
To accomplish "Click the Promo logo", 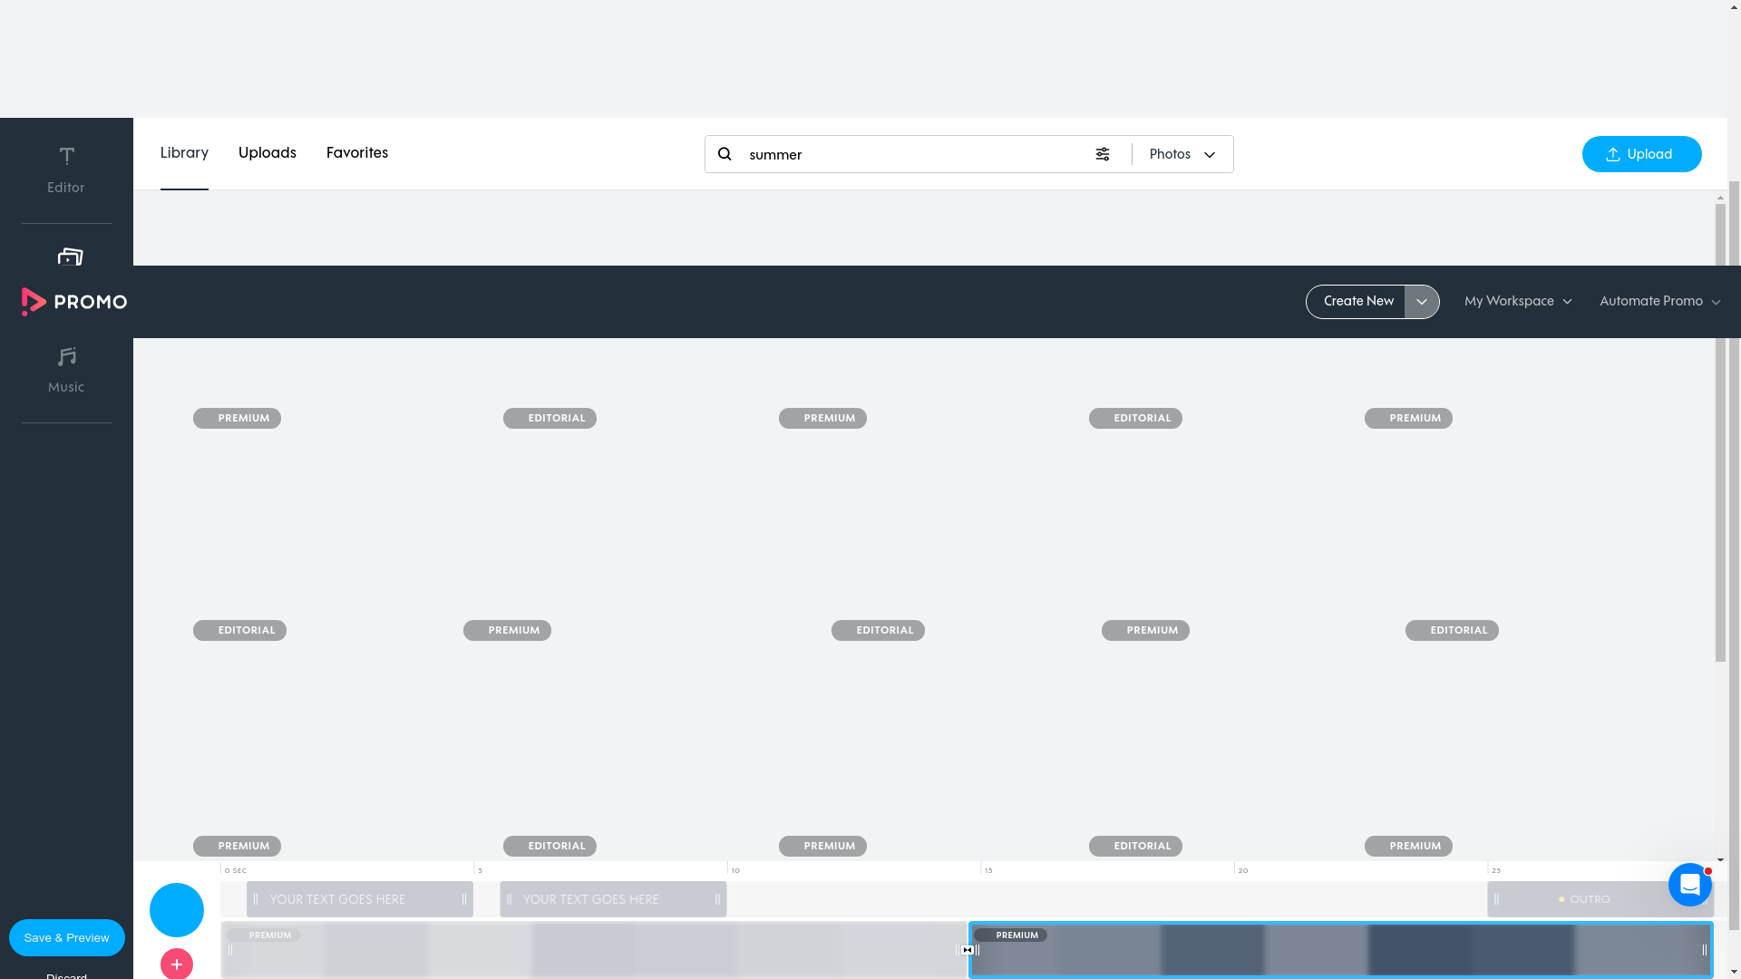I will coord(74,302).
